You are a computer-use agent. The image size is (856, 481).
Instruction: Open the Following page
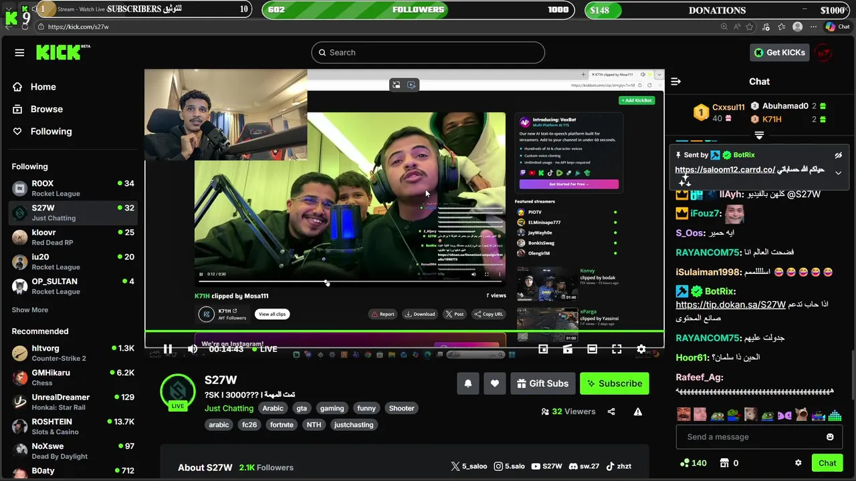coord(42,132)
